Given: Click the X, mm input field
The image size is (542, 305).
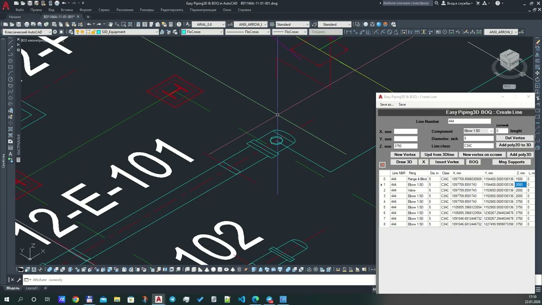Looking at the screenshot, I should tap(406, 131).
